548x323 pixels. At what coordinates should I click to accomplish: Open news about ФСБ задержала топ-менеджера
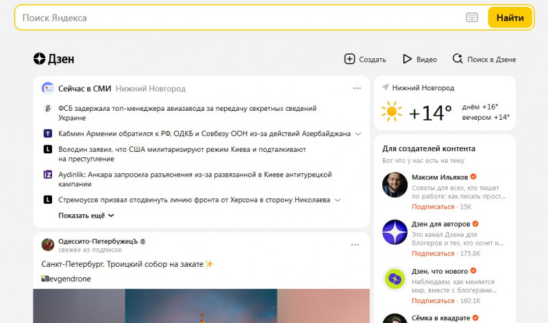click(x=187, y=113)
